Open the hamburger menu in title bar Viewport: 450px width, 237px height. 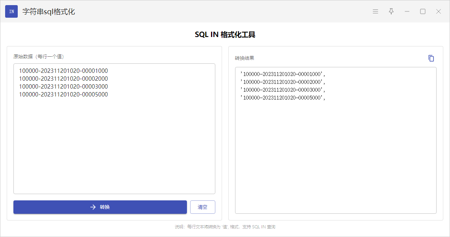375,11
